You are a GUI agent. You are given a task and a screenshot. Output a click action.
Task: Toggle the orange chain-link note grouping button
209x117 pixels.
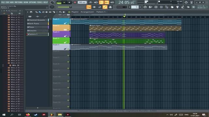pyautogui.click(x=105, y=7)
